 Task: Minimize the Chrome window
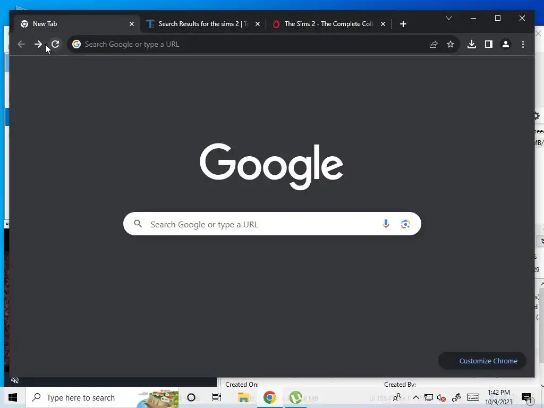[x=473, y=18]
